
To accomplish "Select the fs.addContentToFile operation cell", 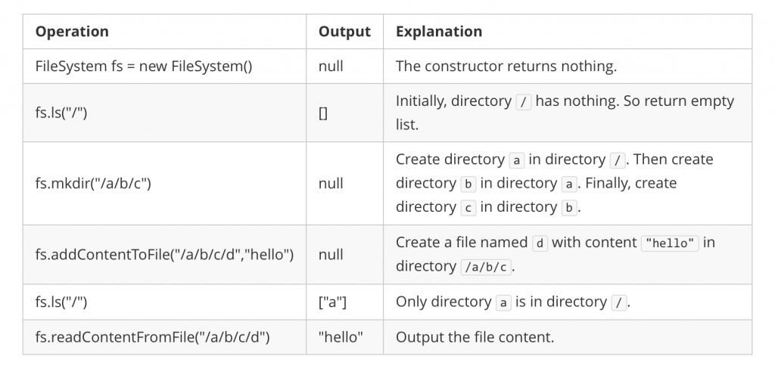I will tap(164, 255).
